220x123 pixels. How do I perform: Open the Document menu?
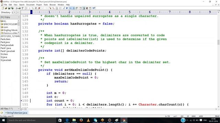click(30, 5)
